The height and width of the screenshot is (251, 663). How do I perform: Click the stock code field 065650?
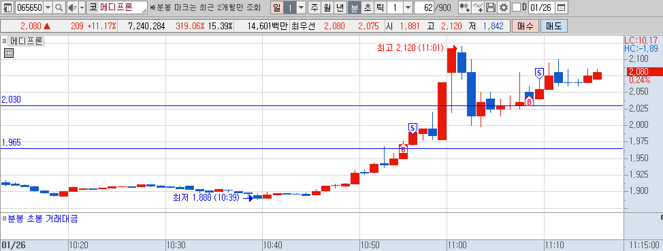(x=29, y=7)
